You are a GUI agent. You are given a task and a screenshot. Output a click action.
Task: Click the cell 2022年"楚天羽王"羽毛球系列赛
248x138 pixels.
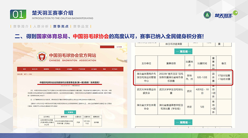click(171, 77)
